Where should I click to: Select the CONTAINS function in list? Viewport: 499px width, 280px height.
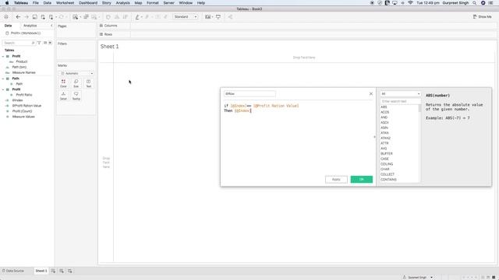(388, 180)
